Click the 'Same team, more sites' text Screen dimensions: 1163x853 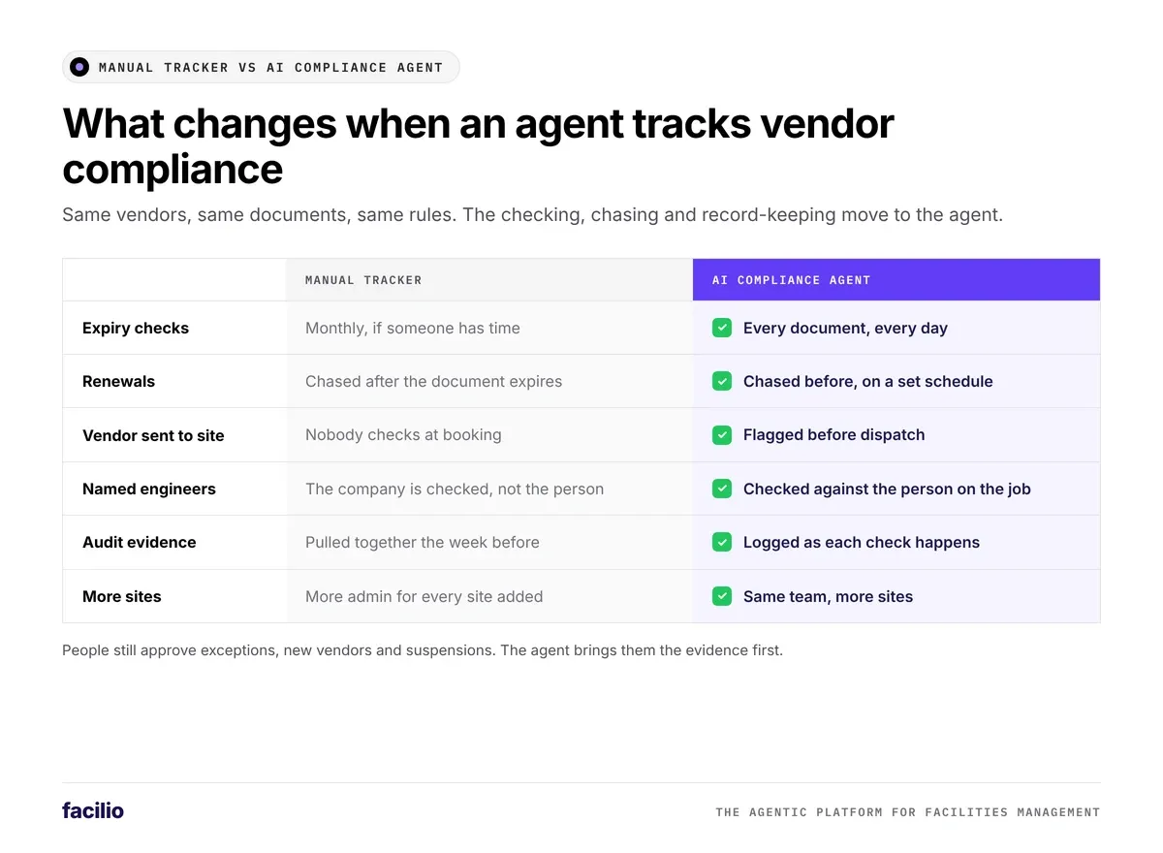click(x=829, y=597)
